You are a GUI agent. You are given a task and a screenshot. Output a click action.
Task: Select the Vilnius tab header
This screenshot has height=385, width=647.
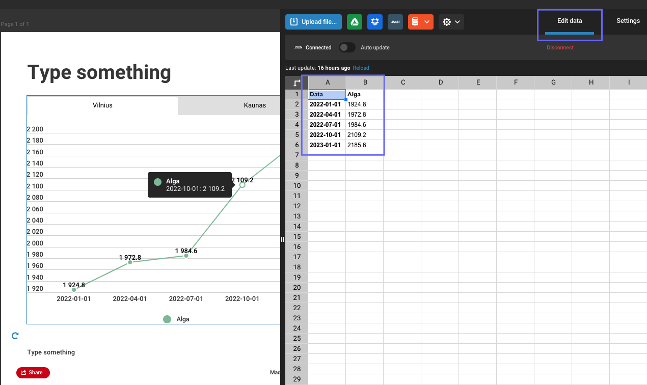(102, 105)
